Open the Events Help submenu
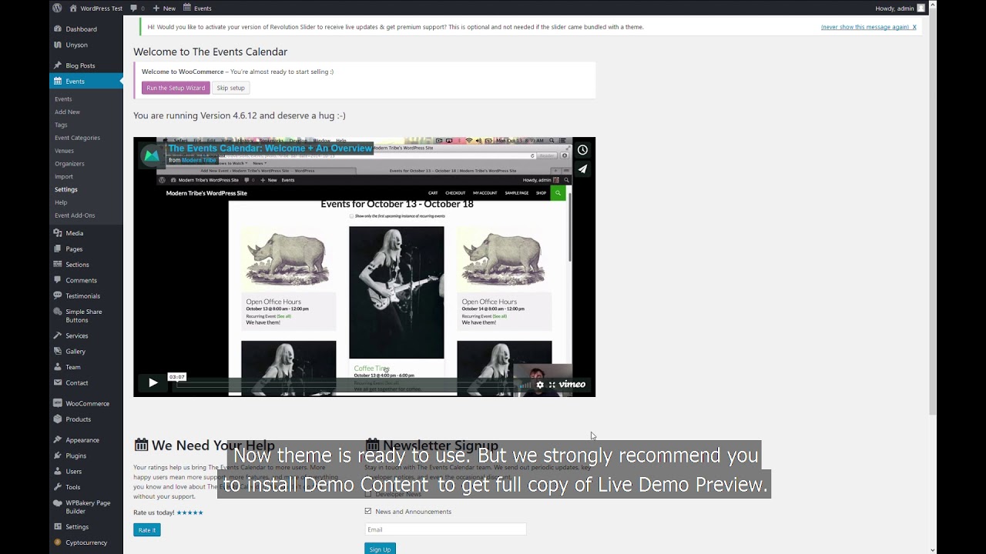Image resolution: width=986 pixels, height=554 pixels. coord(61,202)
